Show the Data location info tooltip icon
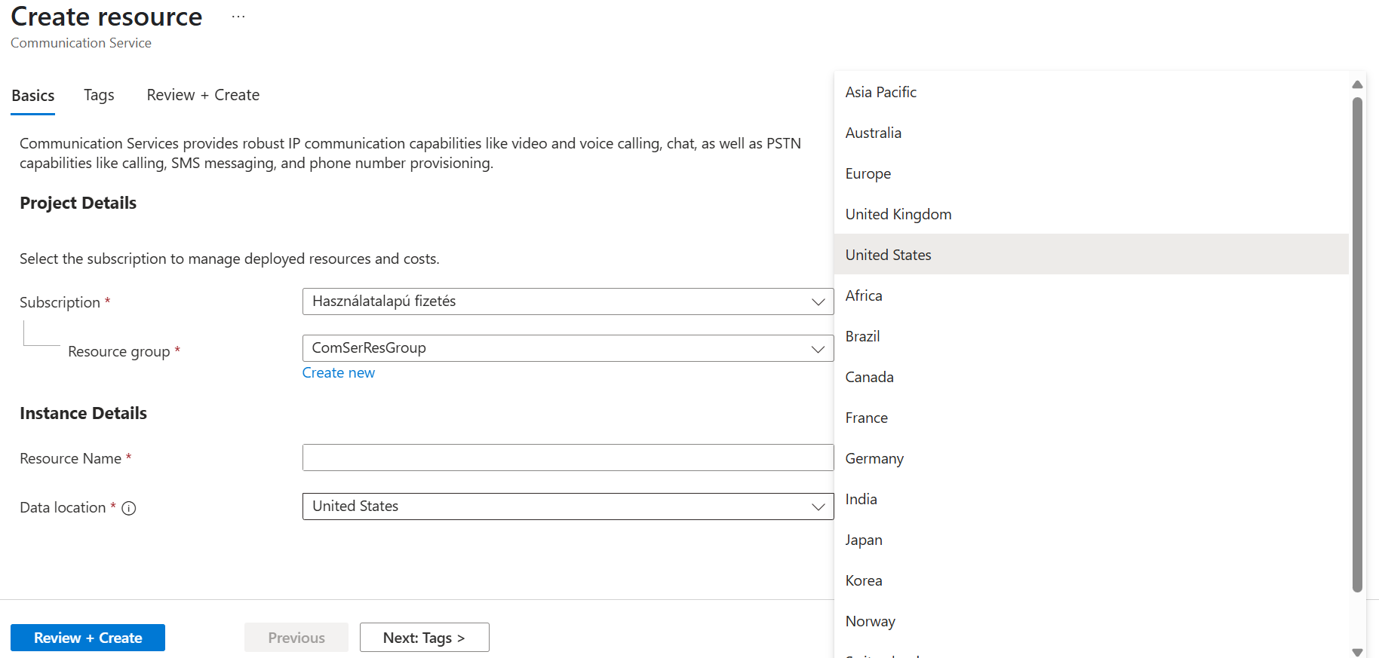Image resolution: width=1379 pixels, height=658 pixels. (129, 508)
